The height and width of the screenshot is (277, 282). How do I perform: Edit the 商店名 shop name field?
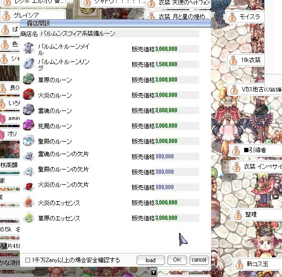tap(119, 34)
